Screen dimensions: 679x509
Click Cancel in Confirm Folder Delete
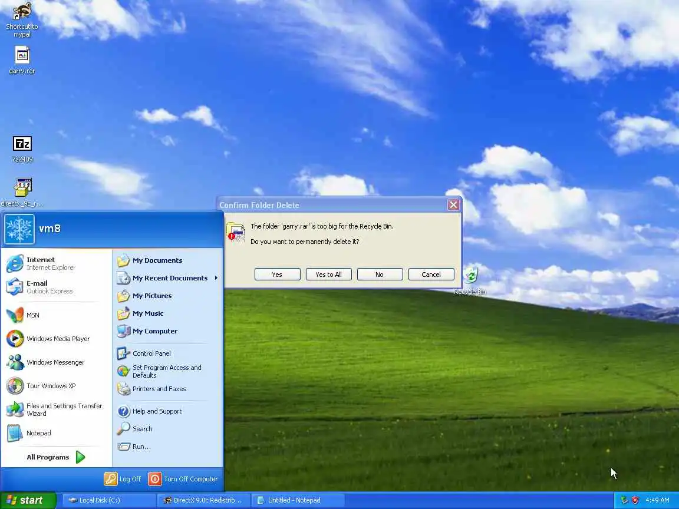coord(431,275)
